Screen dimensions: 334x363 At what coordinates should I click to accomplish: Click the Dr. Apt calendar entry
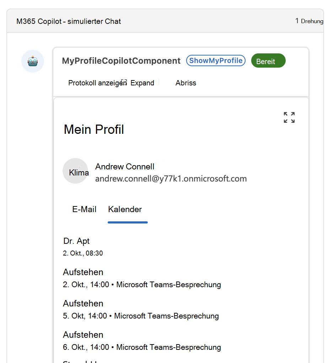tap(76, 241)
